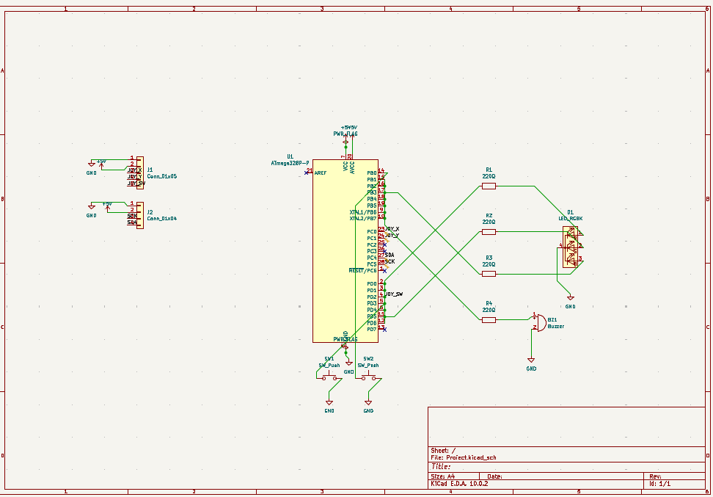Click the R1 reference label
The width and height of the screenshot is (713, 497).
[x=489, y=170]
